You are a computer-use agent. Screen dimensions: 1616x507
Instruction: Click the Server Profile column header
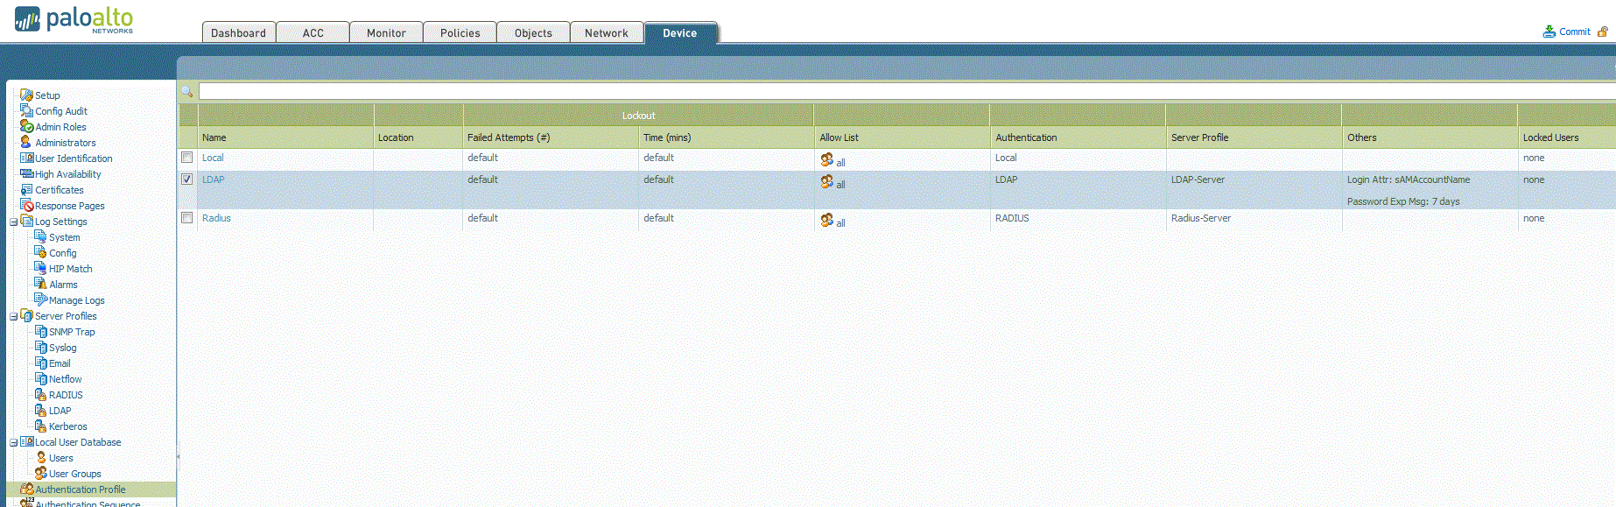click(1254, 137)
